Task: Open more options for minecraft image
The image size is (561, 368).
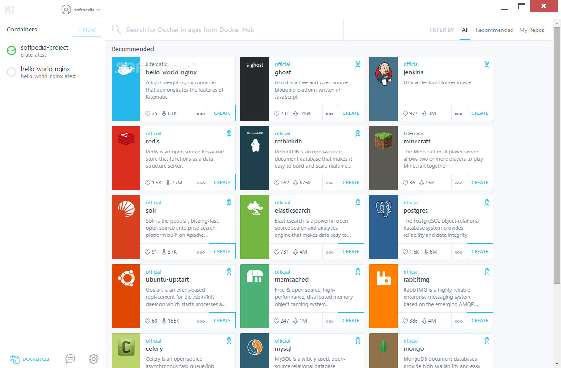Action: (459, 183)
